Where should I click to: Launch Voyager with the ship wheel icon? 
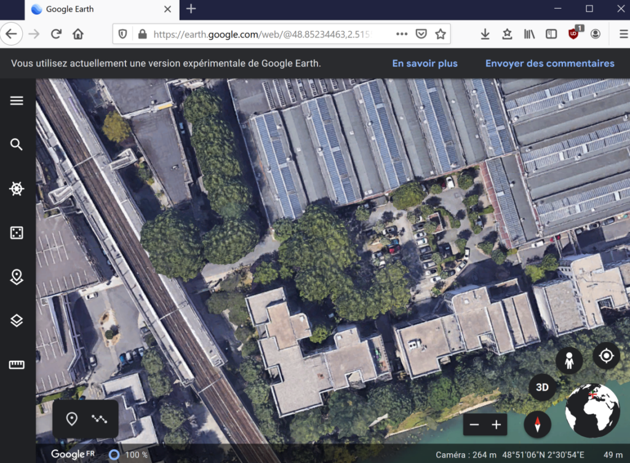tap(17, 189)
